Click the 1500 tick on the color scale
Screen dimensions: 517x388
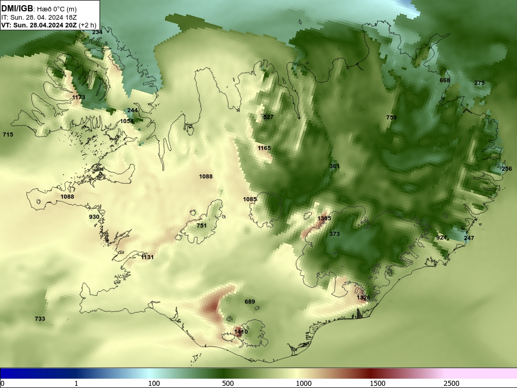click(377, 383)
